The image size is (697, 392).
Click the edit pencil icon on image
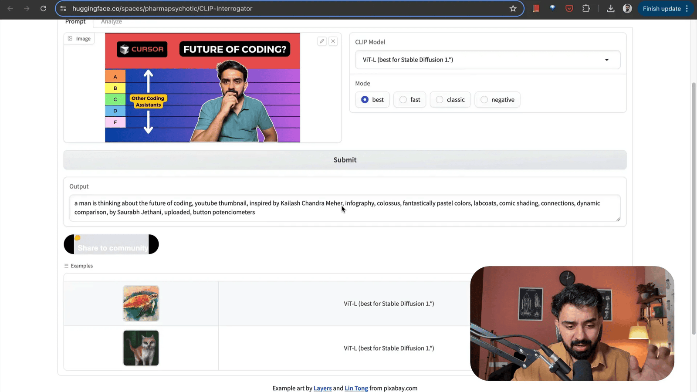(x=322, y=41)
